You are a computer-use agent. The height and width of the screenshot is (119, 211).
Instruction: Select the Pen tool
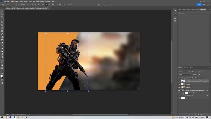click(x=2, y=54)
